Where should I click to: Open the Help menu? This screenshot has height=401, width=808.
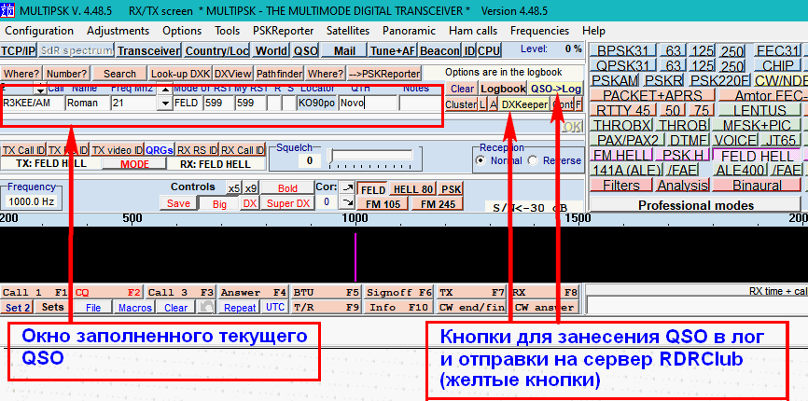(593, 31)
